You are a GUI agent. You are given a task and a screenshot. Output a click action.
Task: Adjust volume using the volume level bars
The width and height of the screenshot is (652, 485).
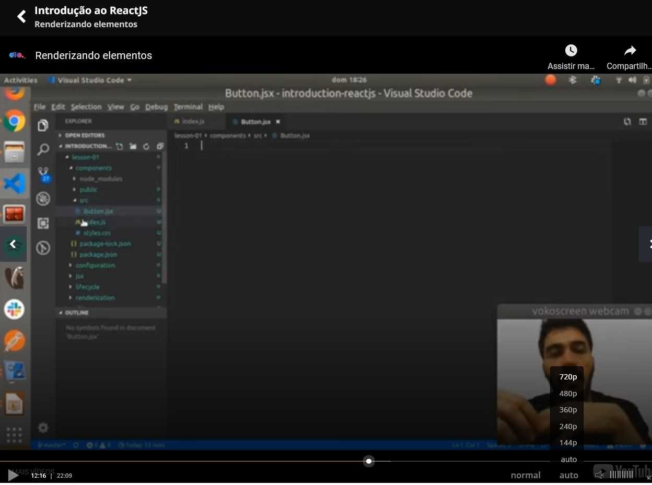point(621,475)
